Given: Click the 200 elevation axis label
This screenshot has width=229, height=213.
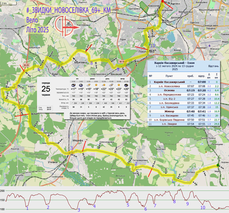Looking at the screenshot, I should tap(2, 191).
